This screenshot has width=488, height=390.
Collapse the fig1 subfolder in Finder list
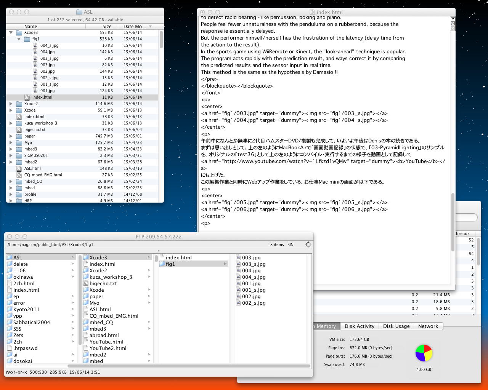(x=19, y=39)
